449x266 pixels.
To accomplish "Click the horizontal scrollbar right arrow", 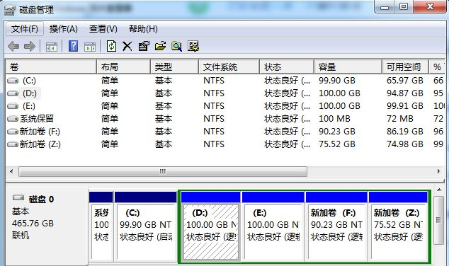I will click(438, 172).
